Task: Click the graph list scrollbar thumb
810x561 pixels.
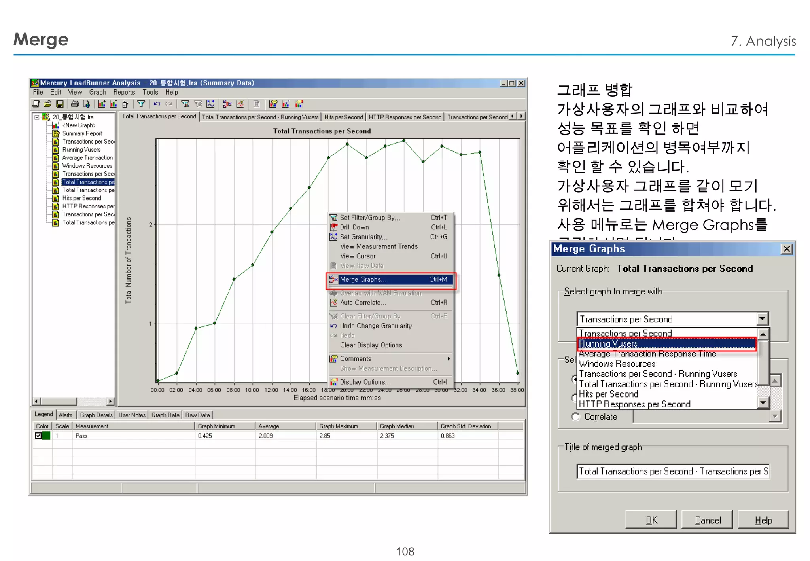Action: tap(763, 362)
